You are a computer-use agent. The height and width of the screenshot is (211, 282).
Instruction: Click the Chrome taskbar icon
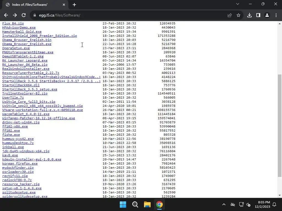(x=159, y=204)
